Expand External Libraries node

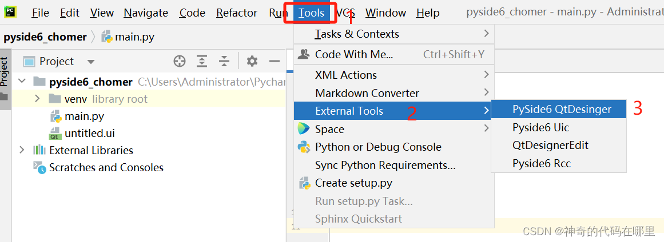(x=22, y=150)
